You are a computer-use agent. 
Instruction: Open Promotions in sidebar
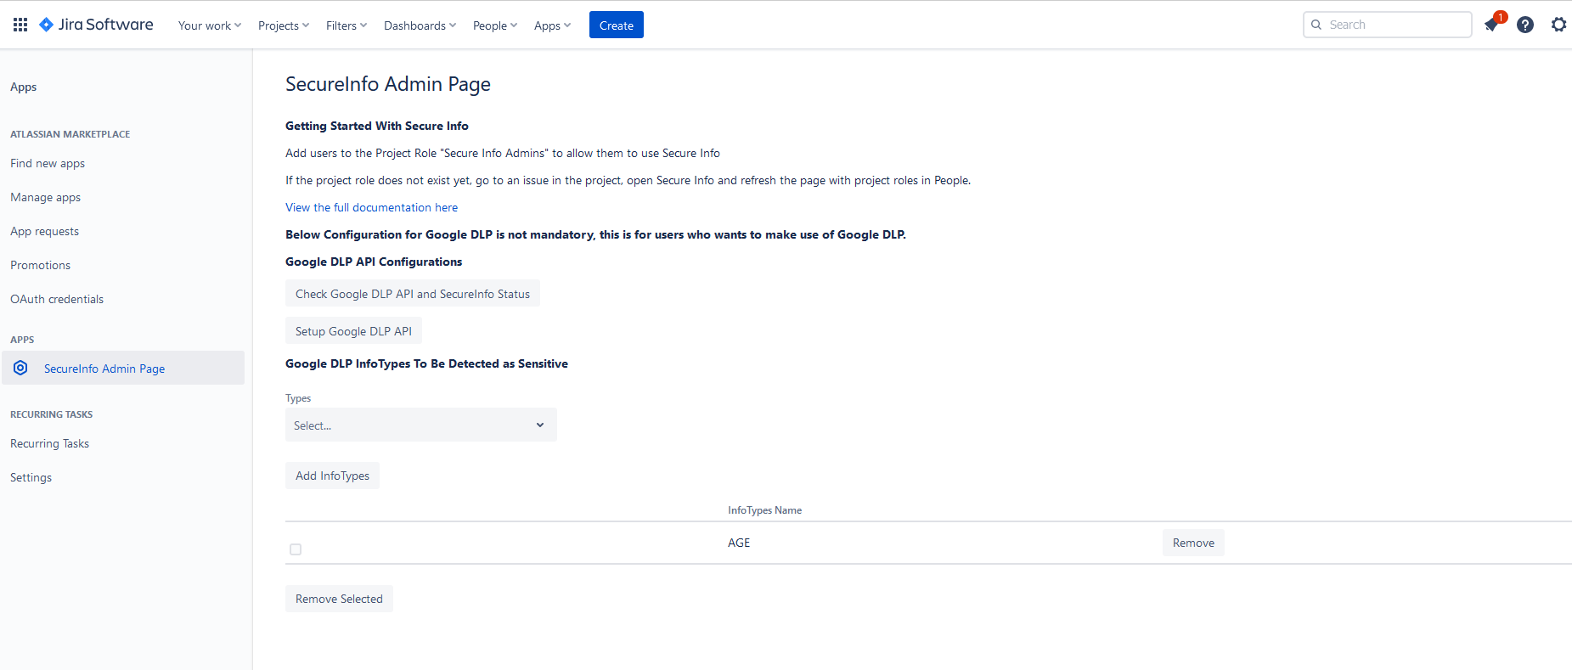[40, 265]
